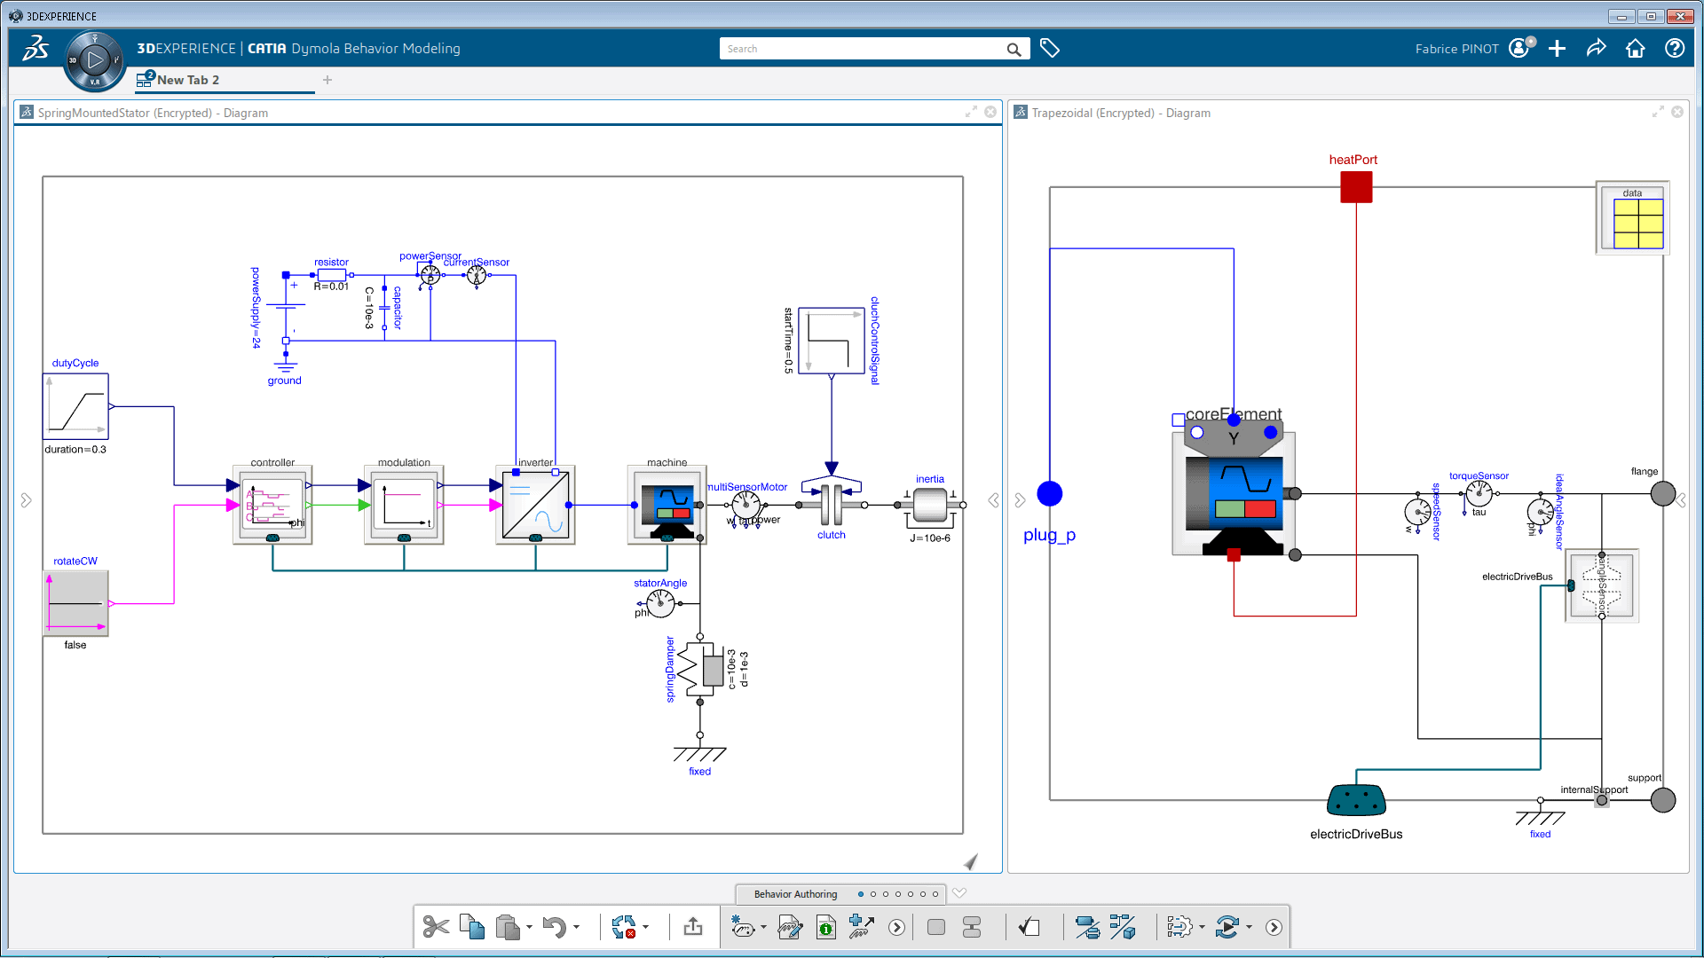Click the add connection plus-arrow icon
The height and width of the screenshot is (958, 1704).
tap(861, 927)
